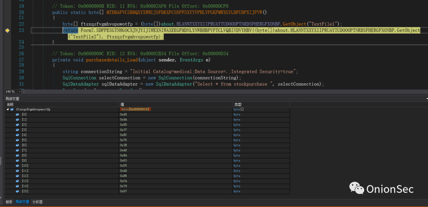Click value 0xA8 in the locals list
428x207 pixels.
click(123, 150)
